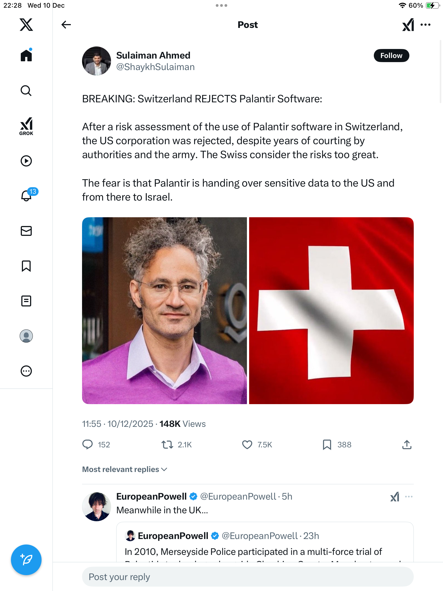Go back using the arrow icon
This screenshot has height=591, width=443.
[x=66, y=25]
